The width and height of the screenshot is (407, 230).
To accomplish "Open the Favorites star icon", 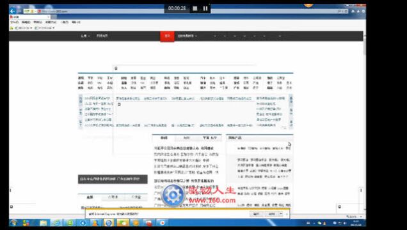I will [x=358, y=11].
